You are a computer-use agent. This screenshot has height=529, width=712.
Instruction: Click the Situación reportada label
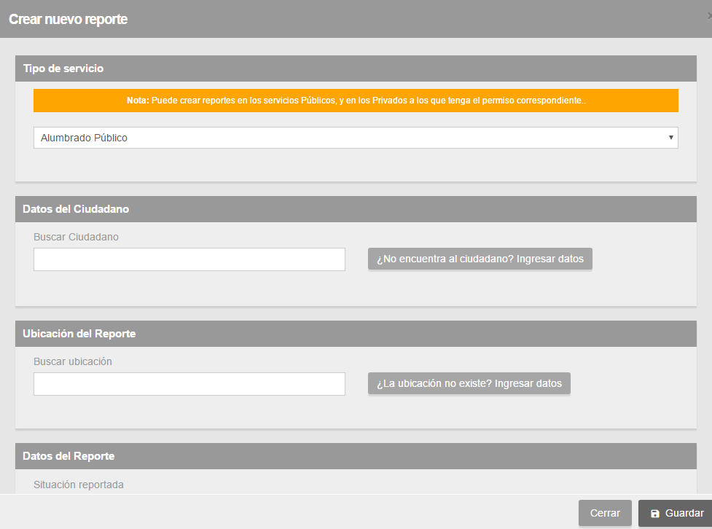pyautogui.click(x=79, y=485)
